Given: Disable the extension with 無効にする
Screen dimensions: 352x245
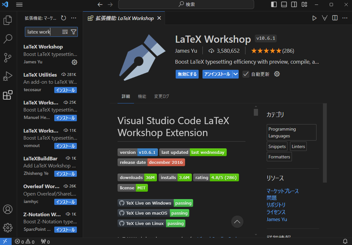Looking at the screenshot, I should (187, 74).
